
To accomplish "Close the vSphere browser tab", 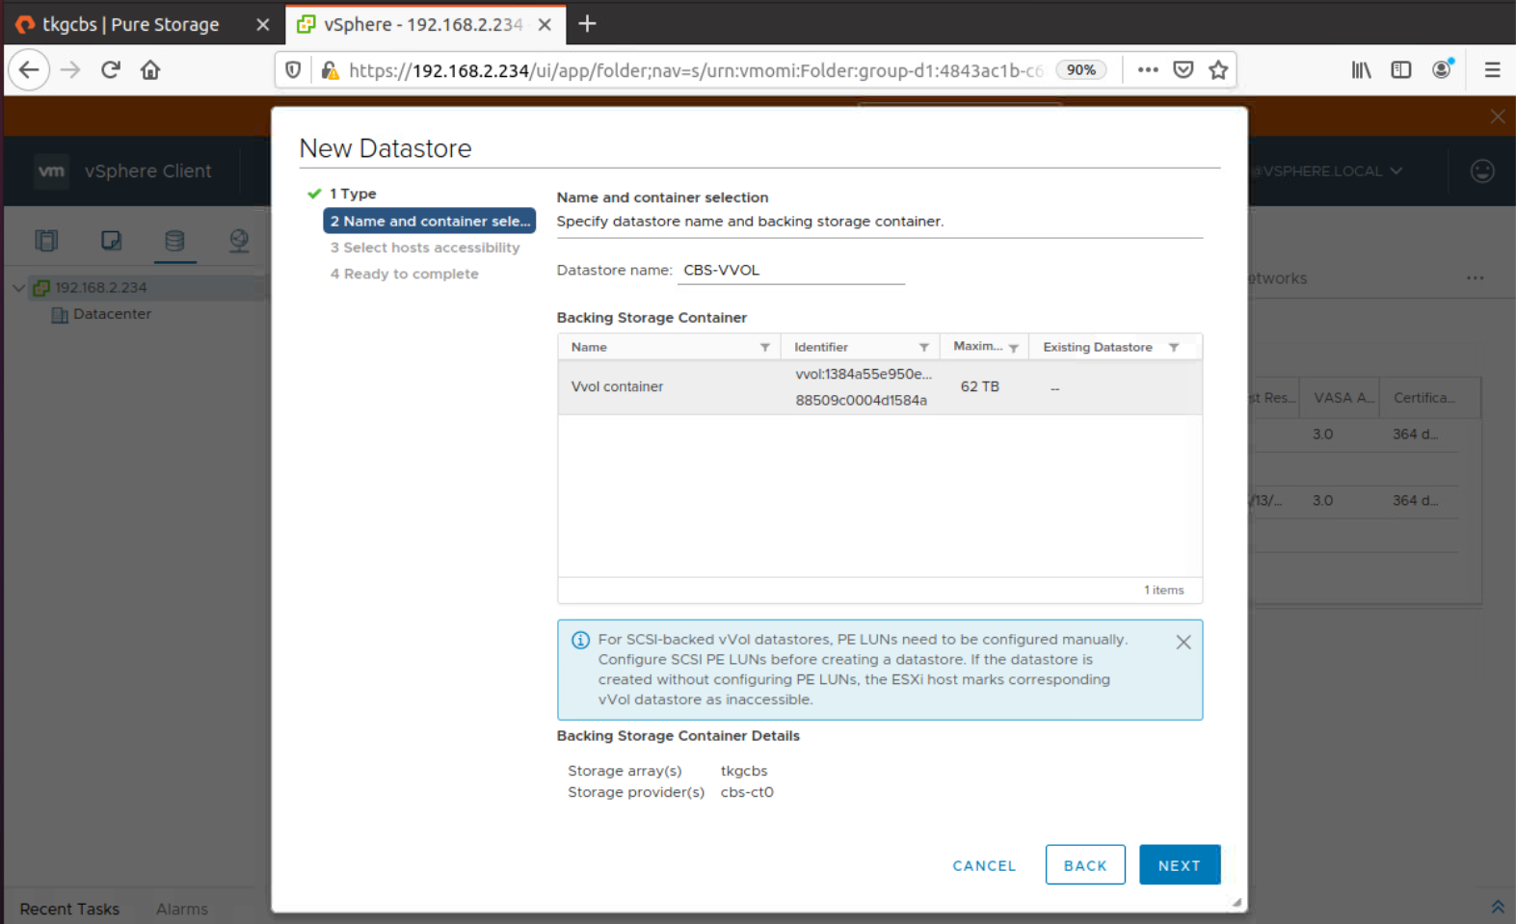I will coord(545,25).
